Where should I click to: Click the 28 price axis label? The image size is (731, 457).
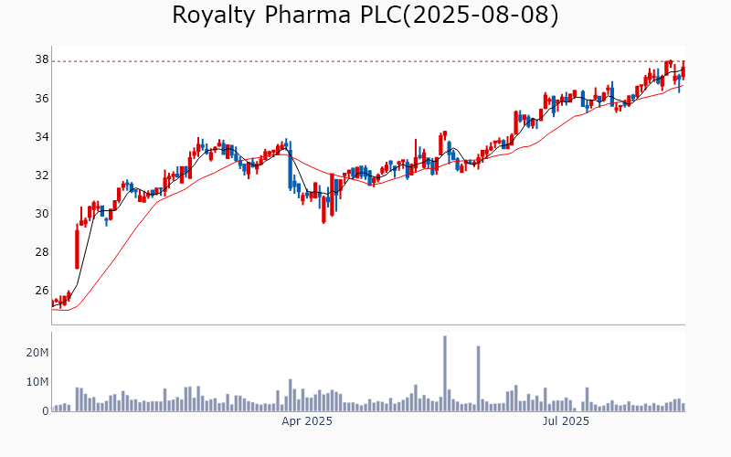(x=42, y=252)
